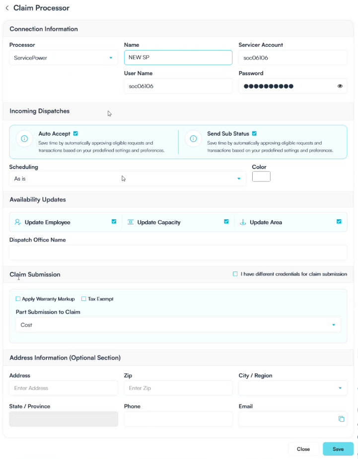Click the State / Province field
Viewport: 358px width, 459px height.
(x=64, y=419)
